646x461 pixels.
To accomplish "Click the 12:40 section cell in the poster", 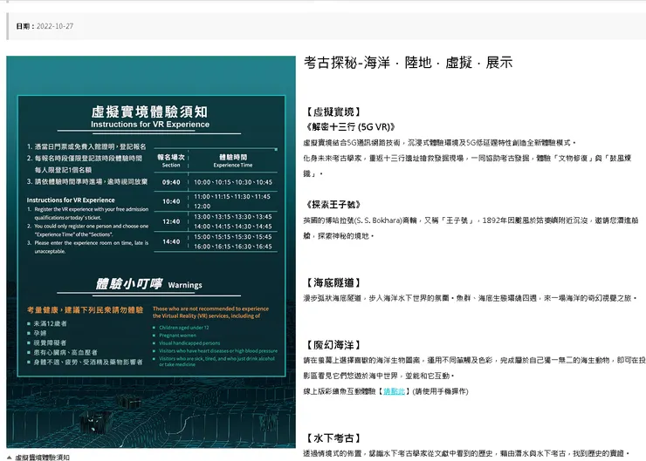I will [171, 221].
